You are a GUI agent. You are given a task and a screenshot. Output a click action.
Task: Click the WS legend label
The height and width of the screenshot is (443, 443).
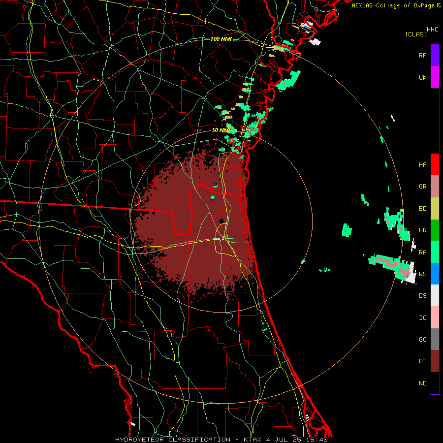point(422,274)
